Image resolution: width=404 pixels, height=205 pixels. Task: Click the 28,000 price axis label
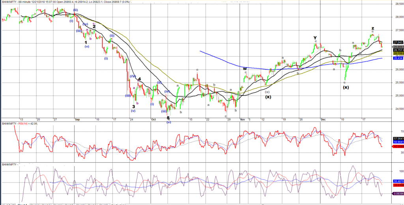[399, 17]
